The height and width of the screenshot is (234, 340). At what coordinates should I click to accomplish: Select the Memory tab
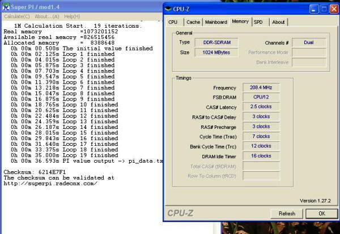(x=240, y=21)
